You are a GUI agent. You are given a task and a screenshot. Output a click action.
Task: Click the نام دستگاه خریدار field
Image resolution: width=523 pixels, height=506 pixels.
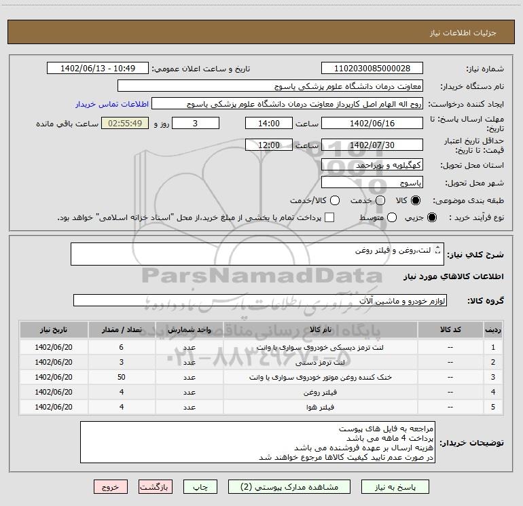270,86
